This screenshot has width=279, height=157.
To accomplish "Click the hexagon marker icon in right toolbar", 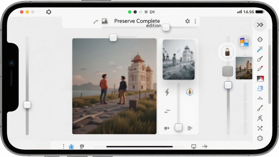I will 260,39.
